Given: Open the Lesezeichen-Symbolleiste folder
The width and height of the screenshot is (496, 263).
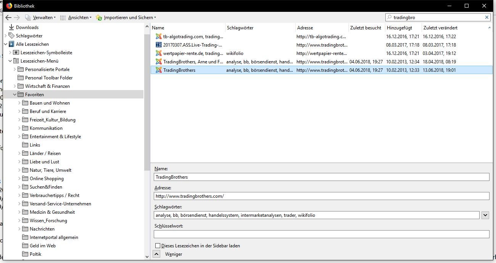Looking at the screenshot, I should [46, 53].
